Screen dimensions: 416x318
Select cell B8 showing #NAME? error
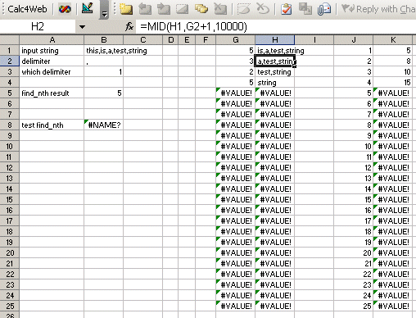point(104,125)
